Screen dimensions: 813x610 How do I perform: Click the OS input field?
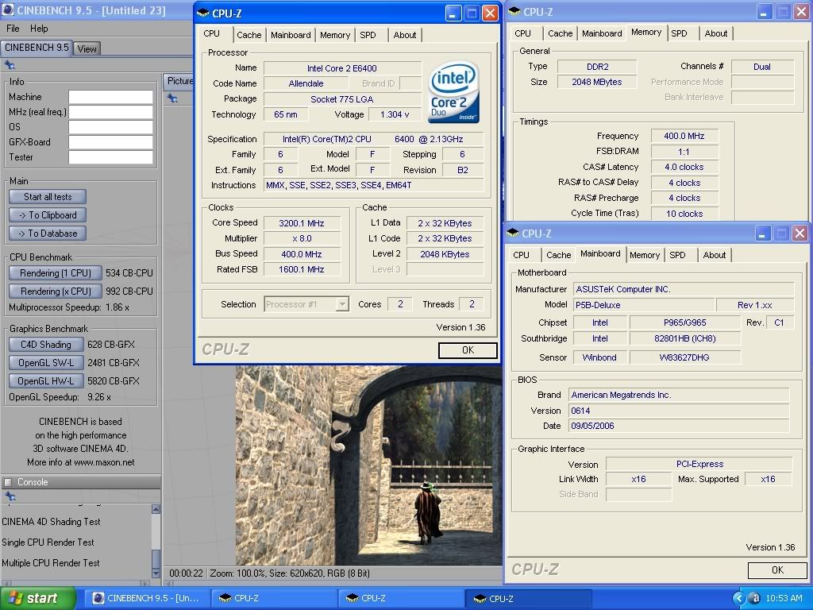[x=111, y=127]
